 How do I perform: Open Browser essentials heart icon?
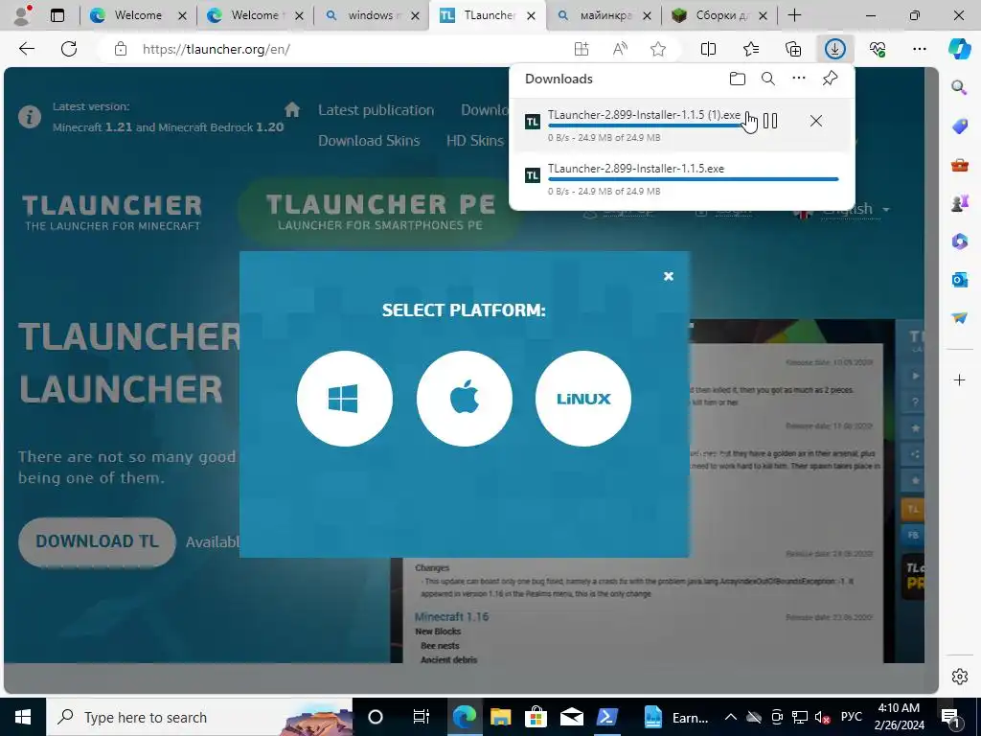click(x=878, y=49)
